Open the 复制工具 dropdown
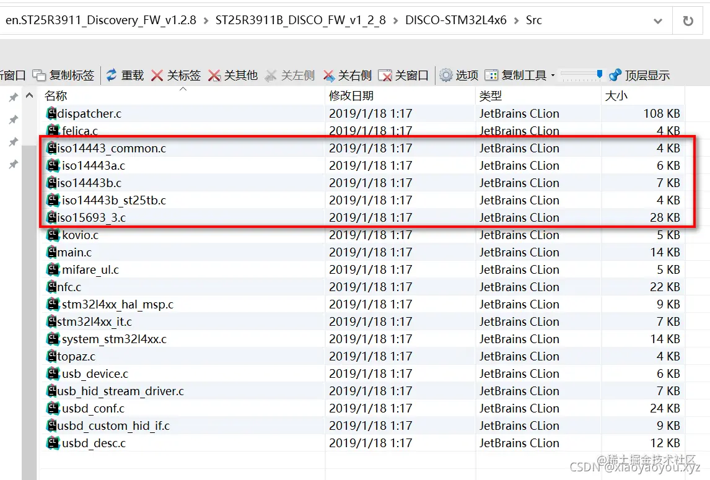Image resolution: width=710 pixels, height=480 pixels. (x=520, y=75)
